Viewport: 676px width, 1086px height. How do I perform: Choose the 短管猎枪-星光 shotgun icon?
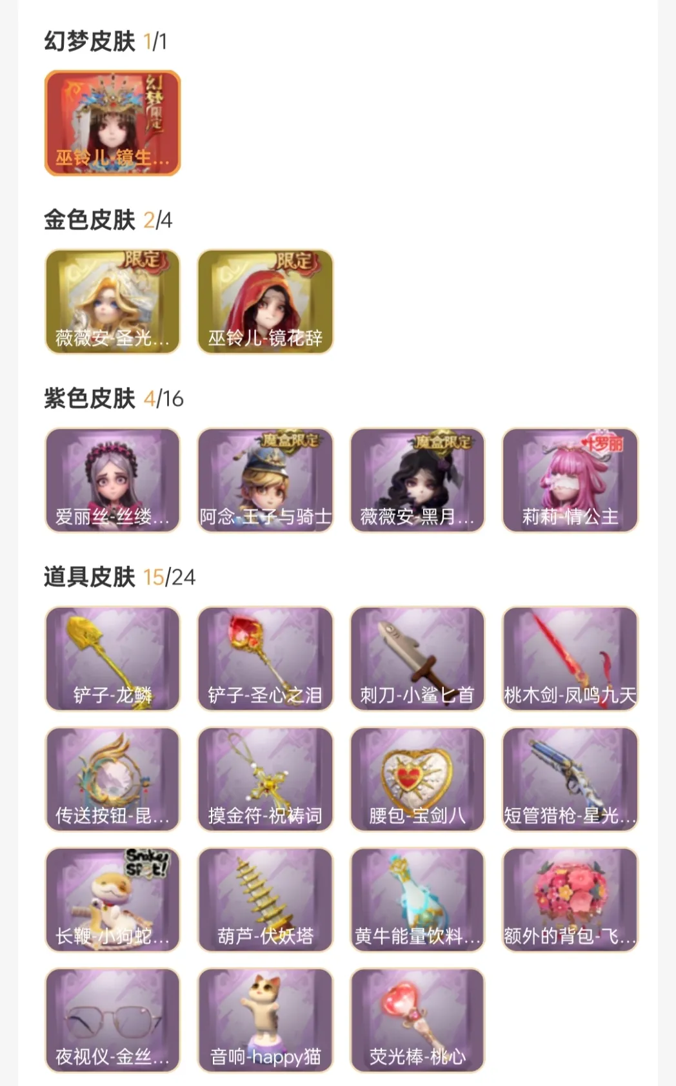point(570,779)
